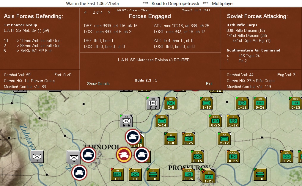
Task: Select the SEC 1-0 regiment counter
Action: click(117, 174)
